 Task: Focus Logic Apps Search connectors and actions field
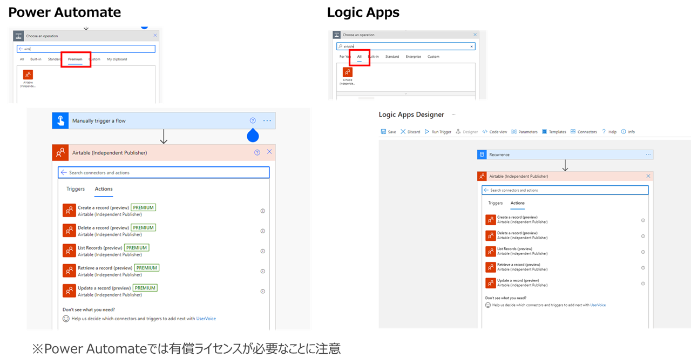[565, 190]
